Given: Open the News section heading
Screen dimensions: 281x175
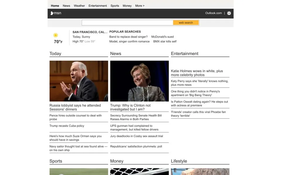Looking at the screenshot, I should (116, 54).
